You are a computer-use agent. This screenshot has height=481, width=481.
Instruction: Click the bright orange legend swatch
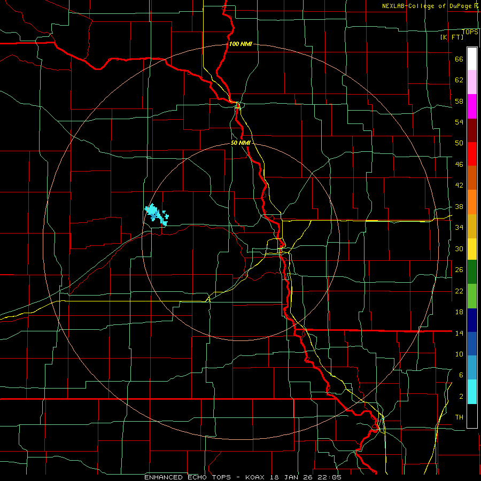pyautogui.click(x=472, y=202)
